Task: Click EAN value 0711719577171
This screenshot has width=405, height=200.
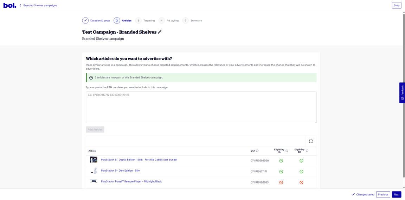Action: [x=258, y=171]
